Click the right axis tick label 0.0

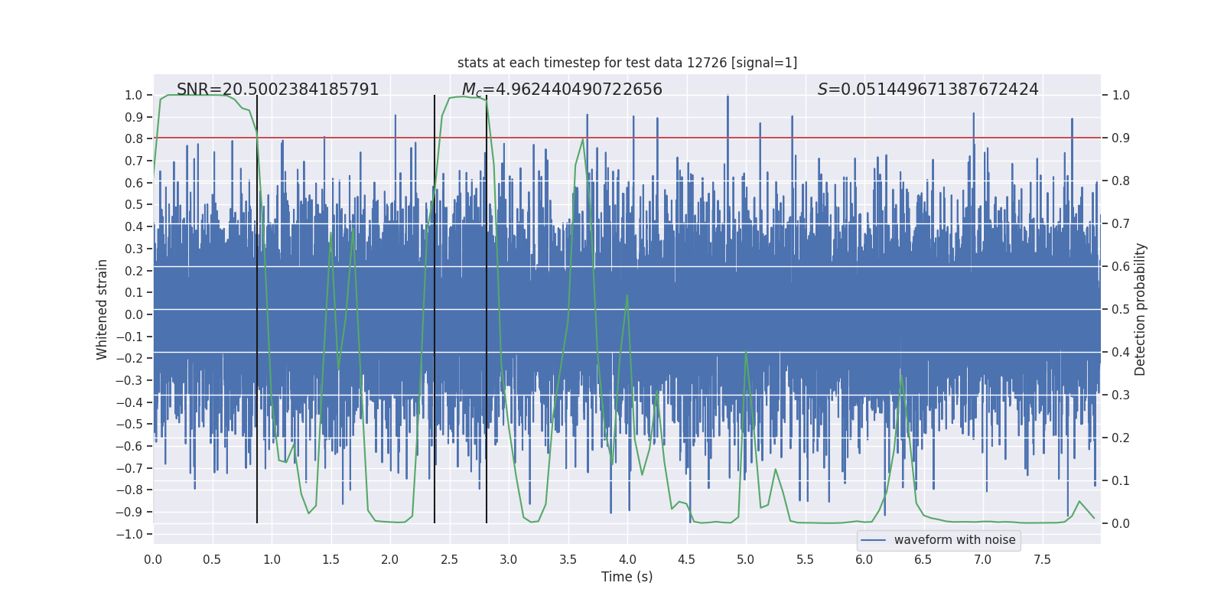pyautogui.click(x=1121, y=523)
